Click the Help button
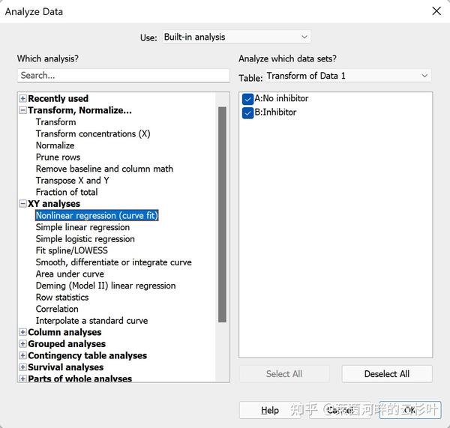Image resolution: width=450 pixels, height=428 pixels. (270, 410)
